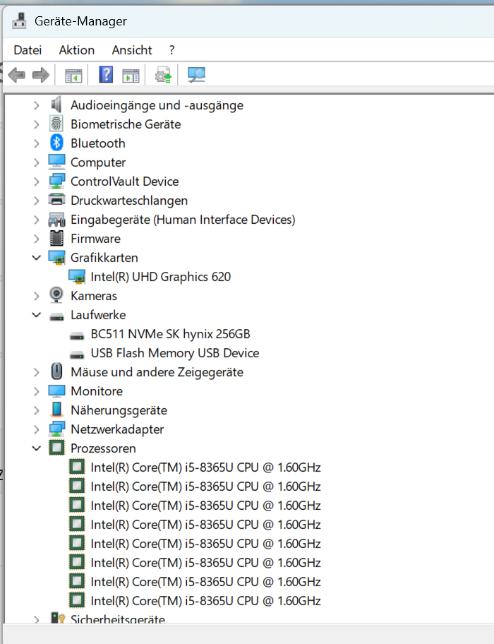Select Intel(R) UHD Graphics 620 text
This screenshot has width=494, height=644.
pyautogui.click(x=160, y=277)
